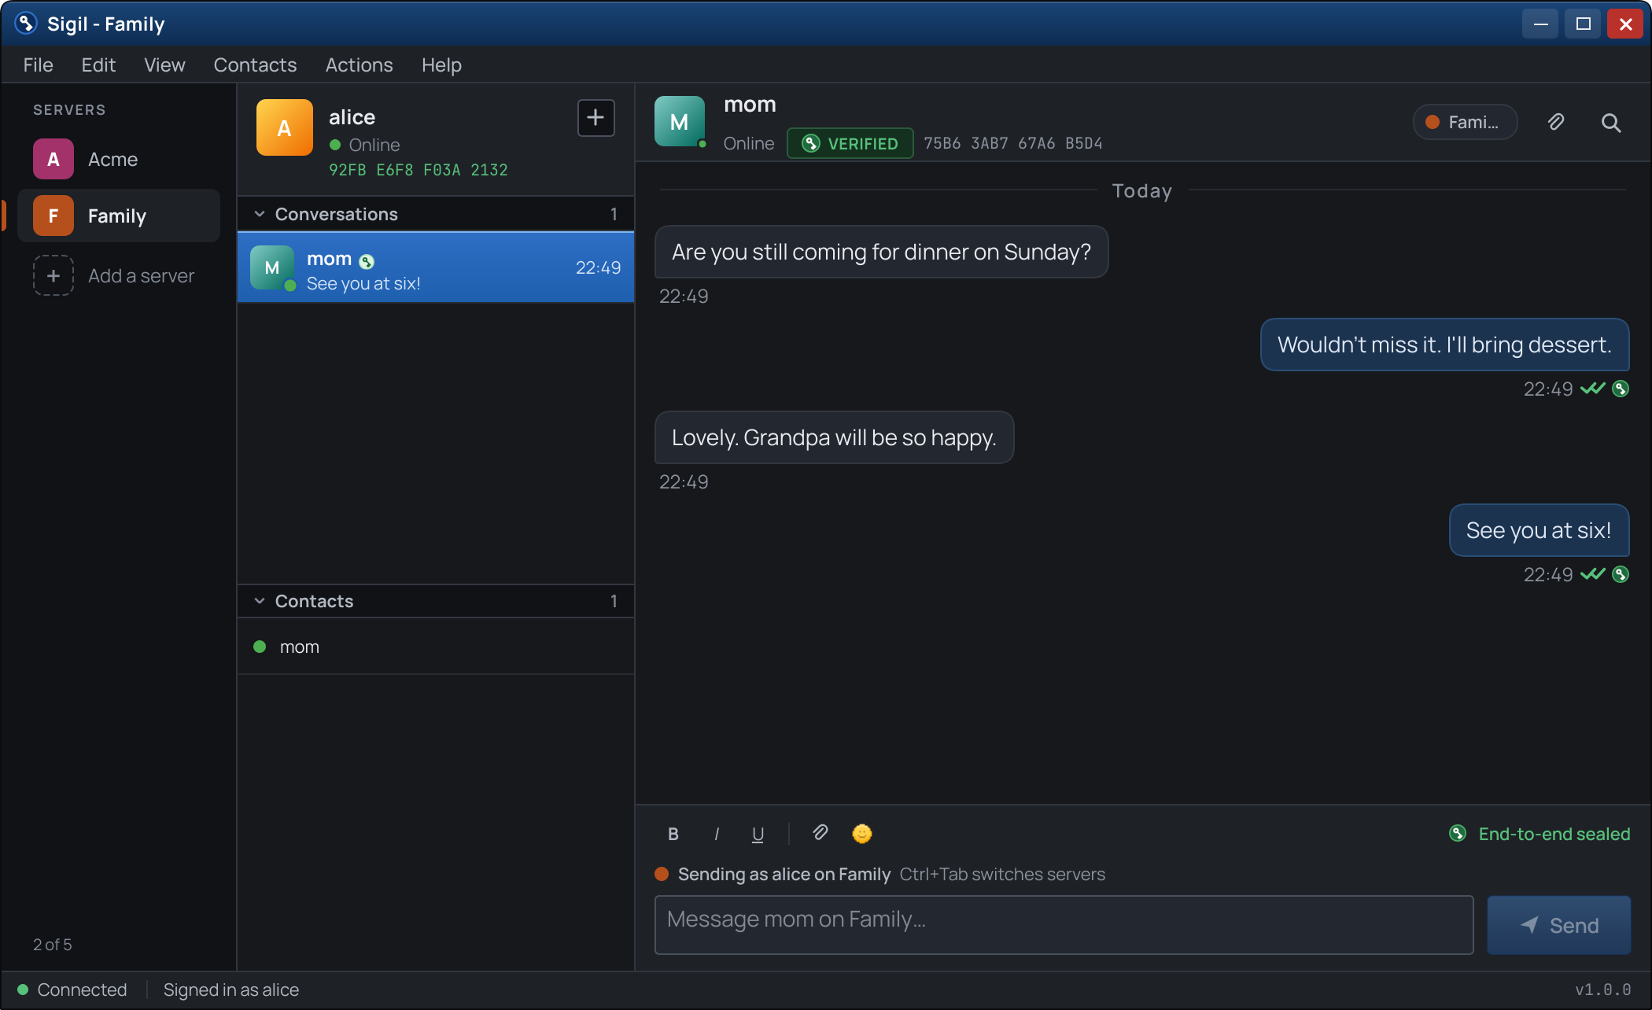Click the 'Wouldn't miss it. I'll bring dessert.' bubble

1444,345
